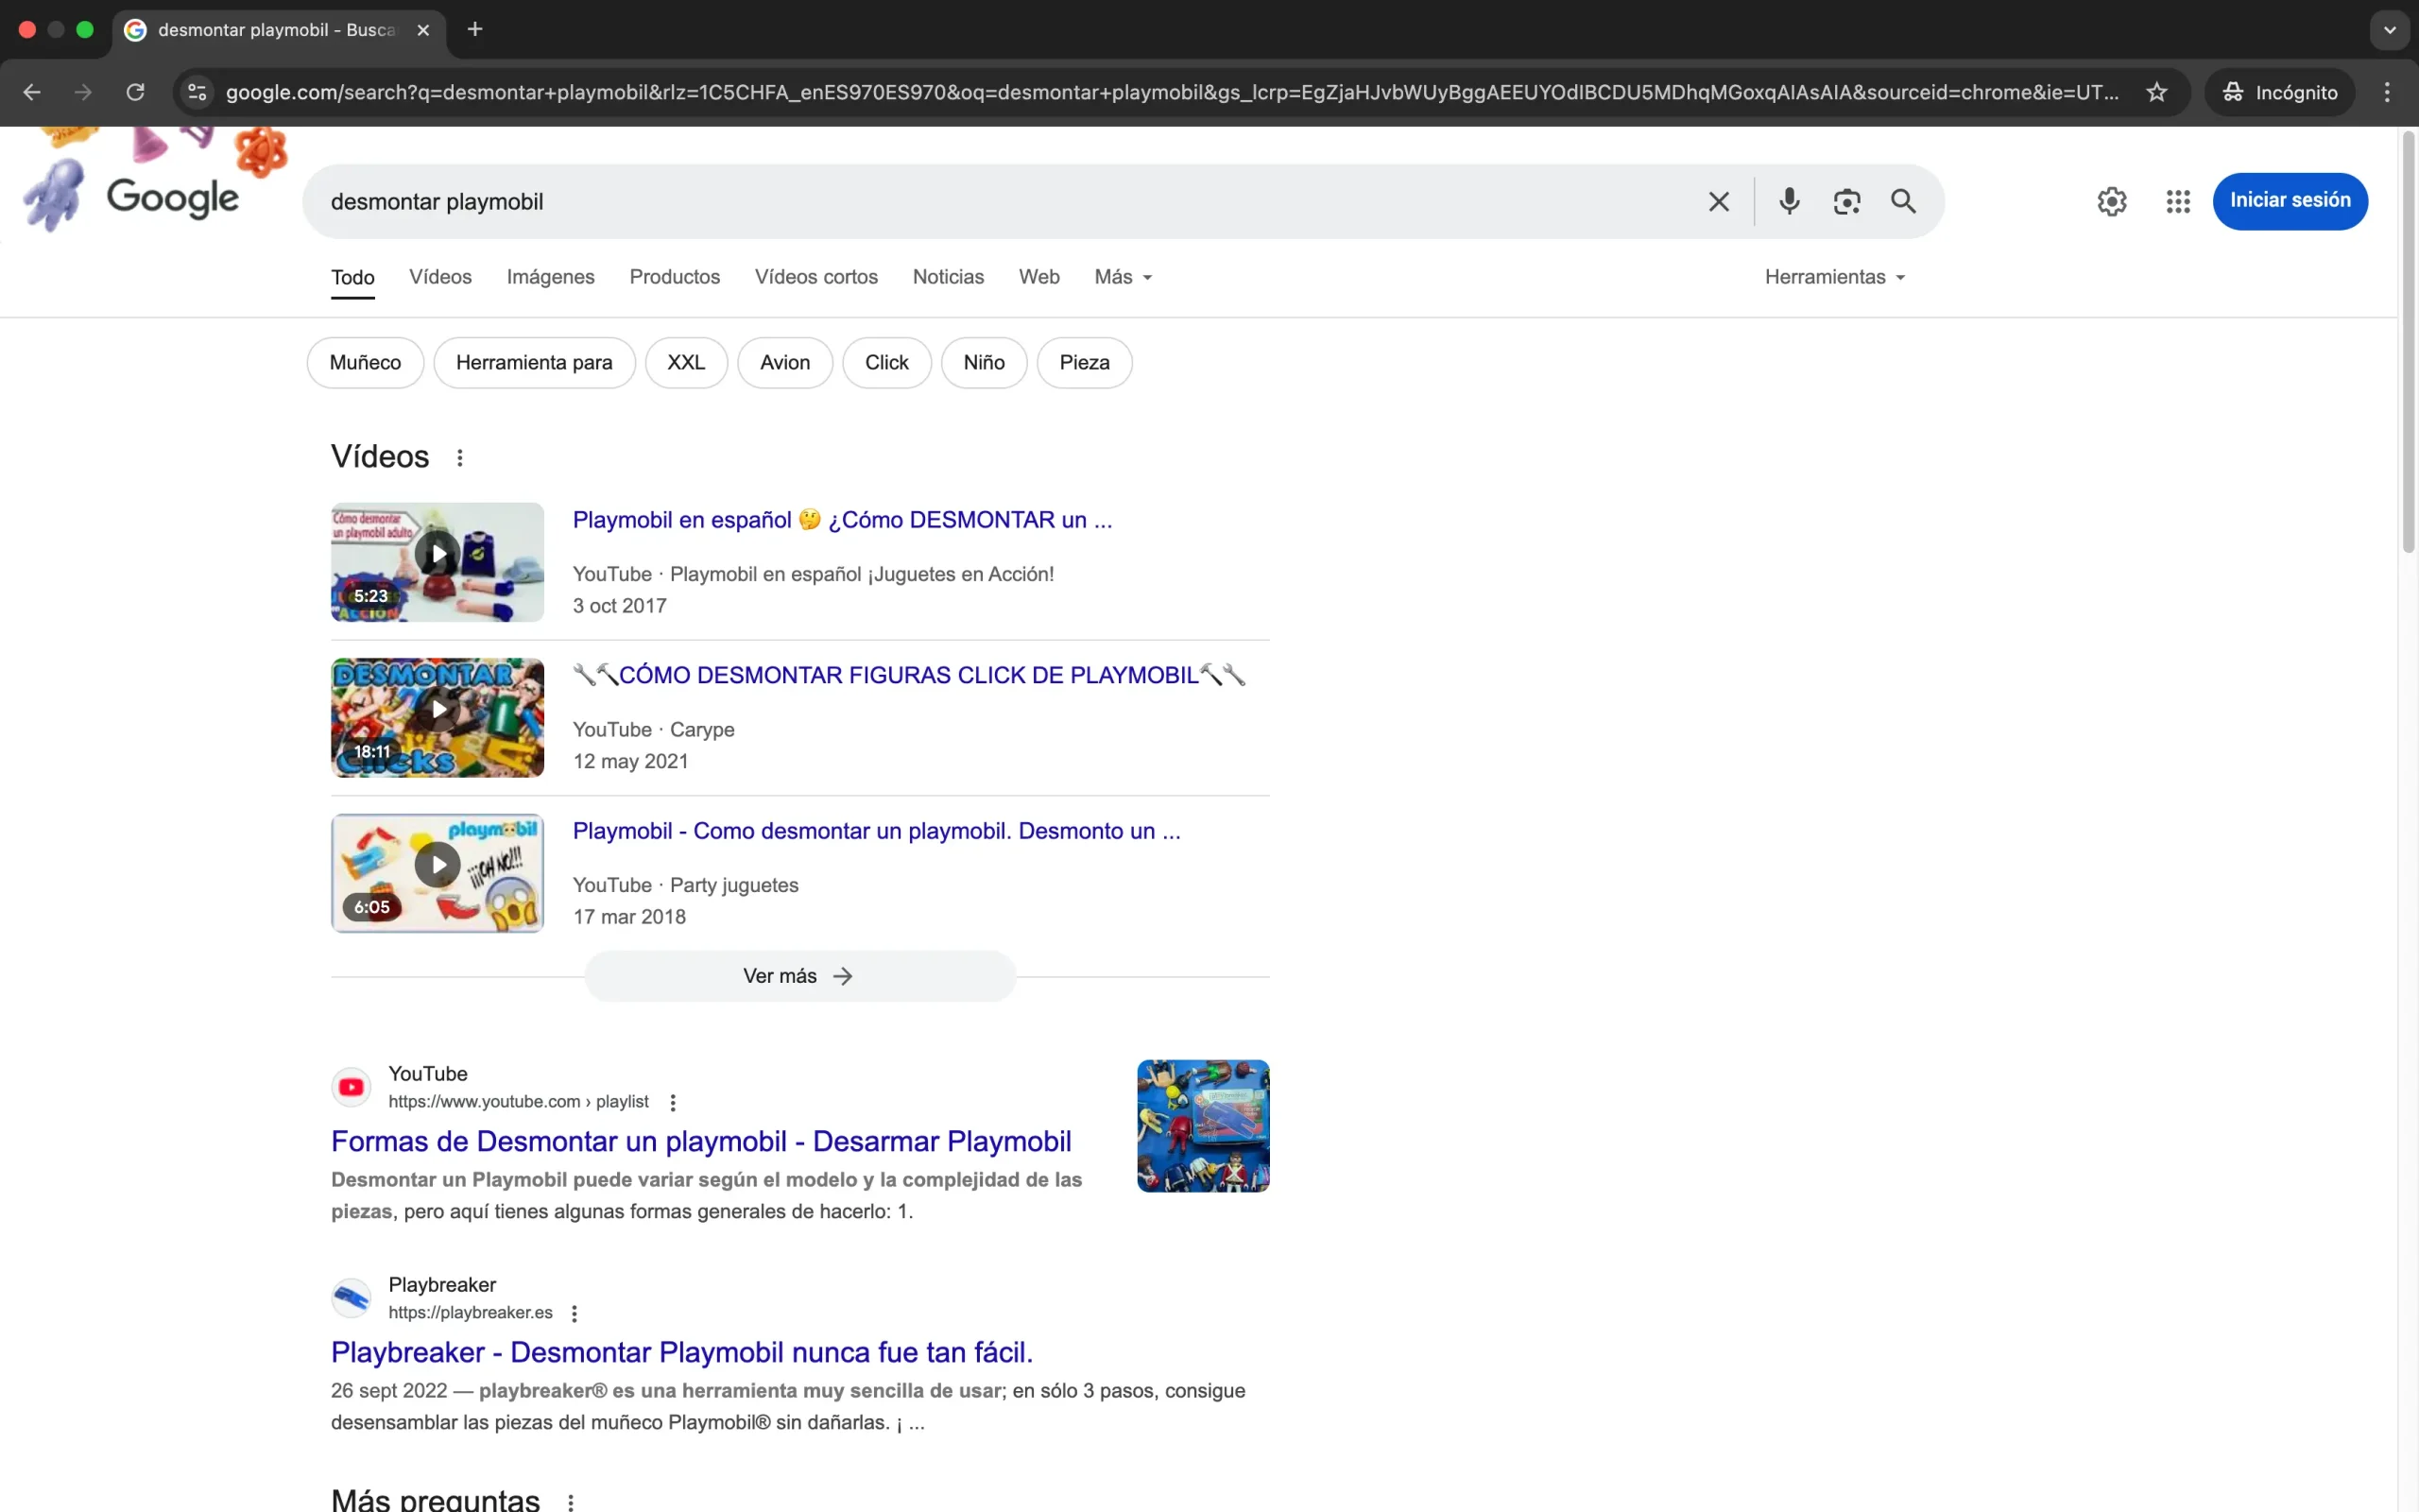Open quick settings with the gear icon

click(x=2110, y=201)
